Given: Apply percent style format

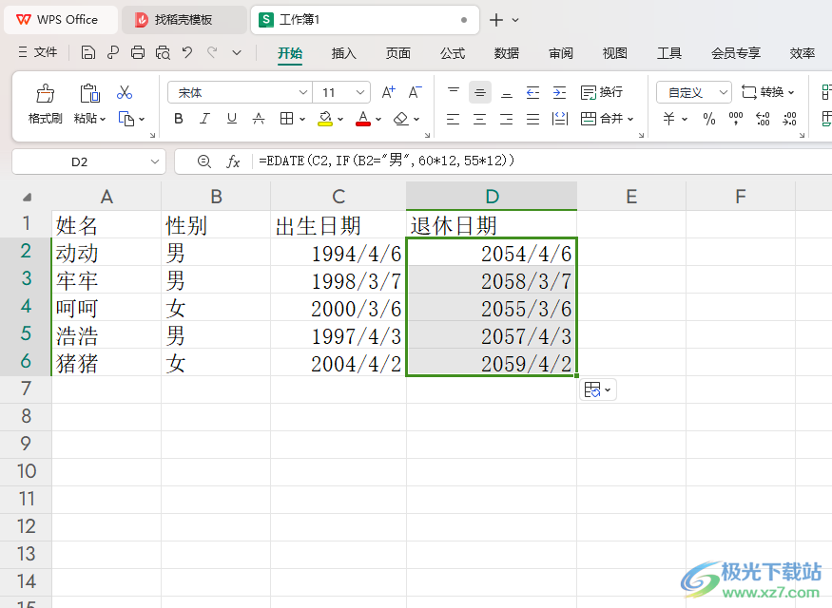Looking at the screenshot, I should pos(709,119).
